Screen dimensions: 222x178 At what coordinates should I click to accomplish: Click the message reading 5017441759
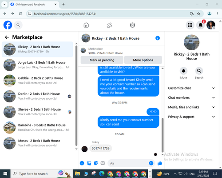coord(101,148)
